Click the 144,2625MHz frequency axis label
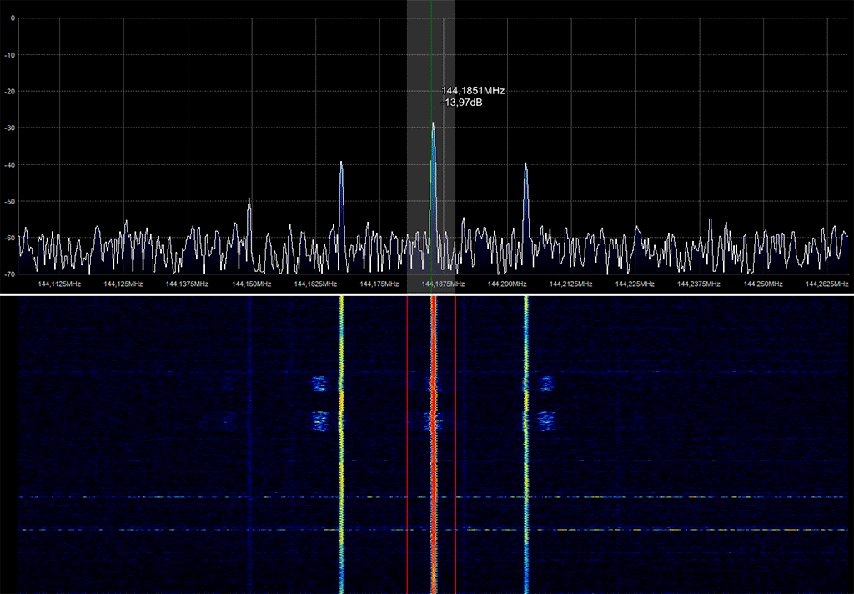Viewport: 854px width, 594px height. [826, 284]
